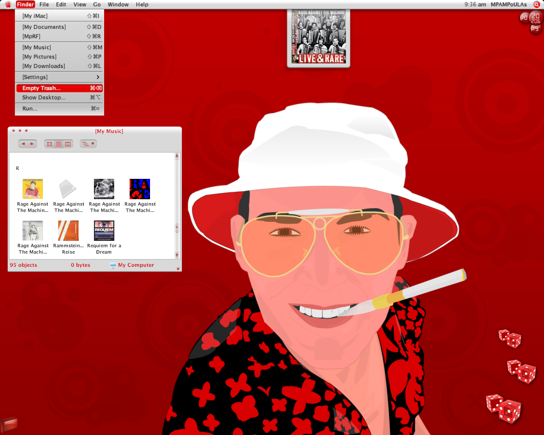Viewport: 544px width, 435px height.
Task: Choose [My Documents] menu entry
Action: coord(59,27)
